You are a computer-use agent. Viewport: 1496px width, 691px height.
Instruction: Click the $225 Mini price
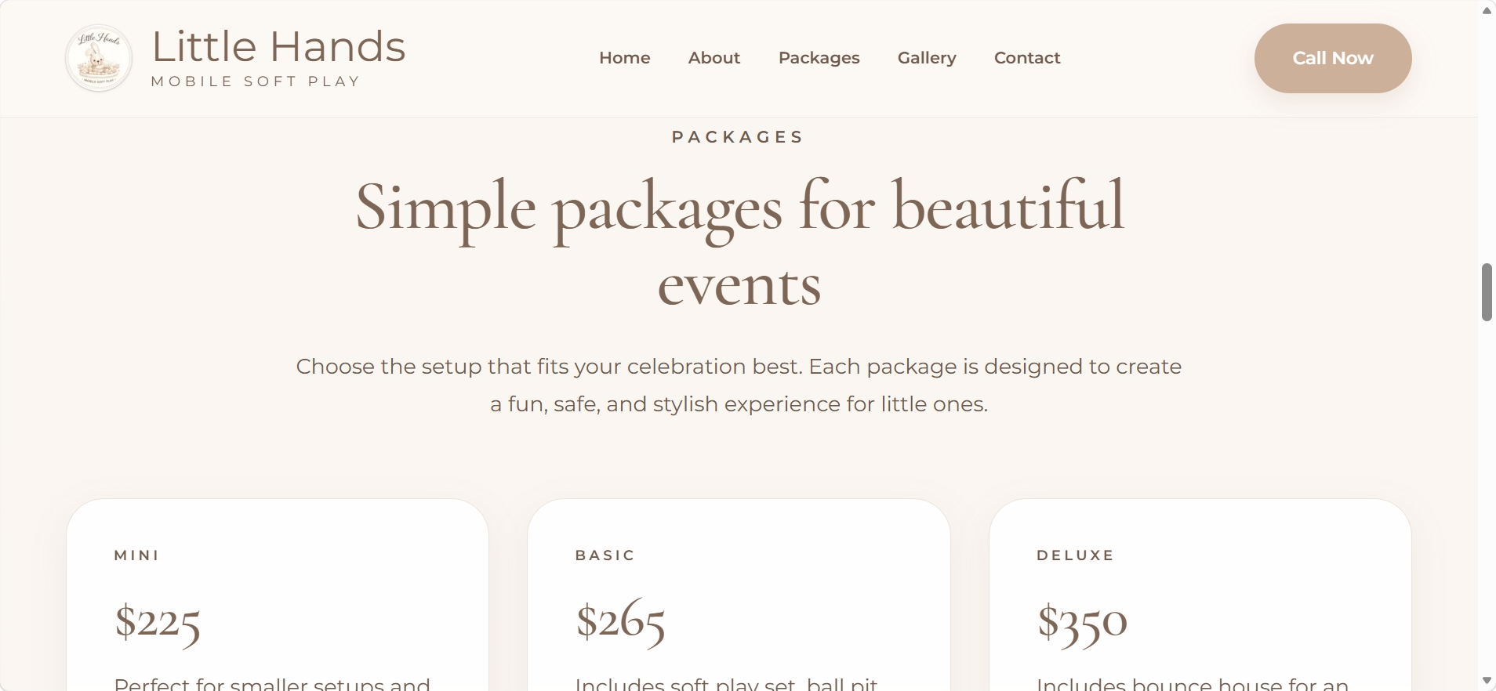pyautogui.click(x=158, y=622)
